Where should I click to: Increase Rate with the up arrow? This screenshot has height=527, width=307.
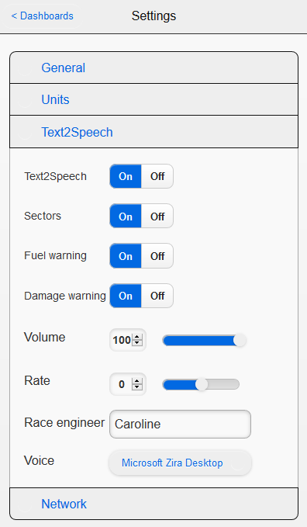tap(137, 381)
